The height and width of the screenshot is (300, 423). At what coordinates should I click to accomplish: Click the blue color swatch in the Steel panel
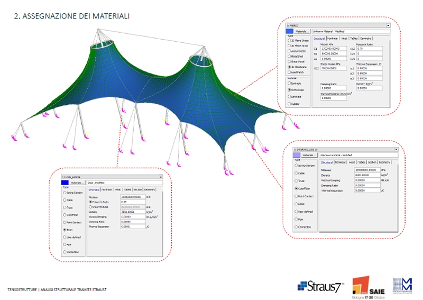click(65, 183)
